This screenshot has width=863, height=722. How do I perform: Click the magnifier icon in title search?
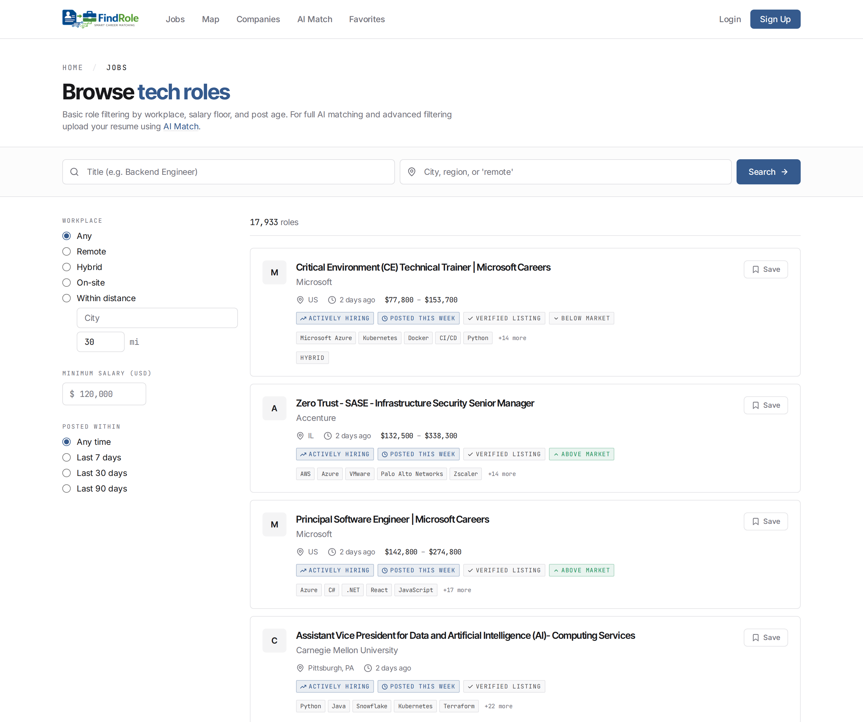click(x=74, y=172)
